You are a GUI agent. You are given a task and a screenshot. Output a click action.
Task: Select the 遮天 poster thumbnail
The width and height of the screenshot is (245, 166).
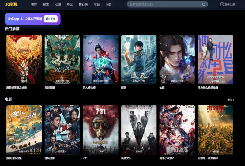[139, 59]
